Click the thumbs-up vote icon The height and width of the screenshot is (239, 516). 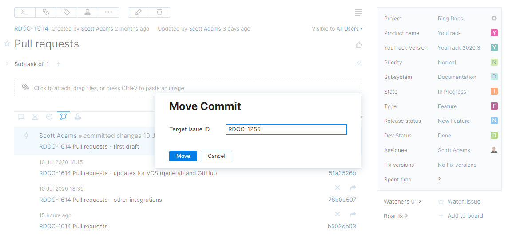pos(359,44)
